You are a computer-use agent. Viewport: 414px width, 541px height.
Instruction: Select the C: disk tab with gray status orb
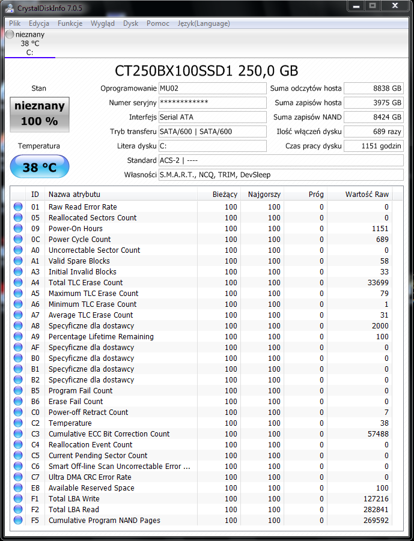pos(29,43)
